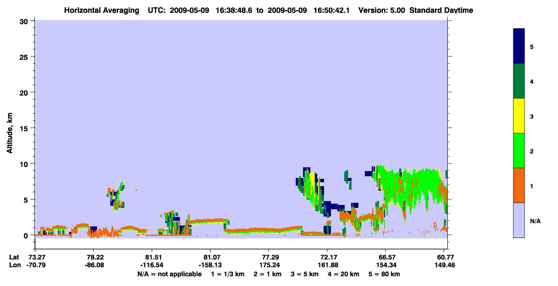Click legend text '1 = 1/3 km'
558x286 pixels.
[x=228, y=274]
